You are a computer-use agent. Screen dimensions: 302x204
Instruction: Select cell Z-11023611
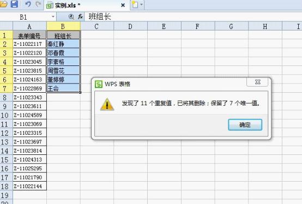click(x=29, y=106)
